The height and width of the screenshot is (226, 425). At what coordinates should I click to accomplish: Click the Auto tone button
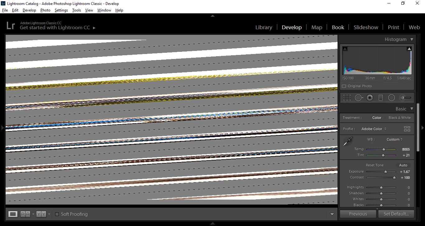(x=403, y=165)
